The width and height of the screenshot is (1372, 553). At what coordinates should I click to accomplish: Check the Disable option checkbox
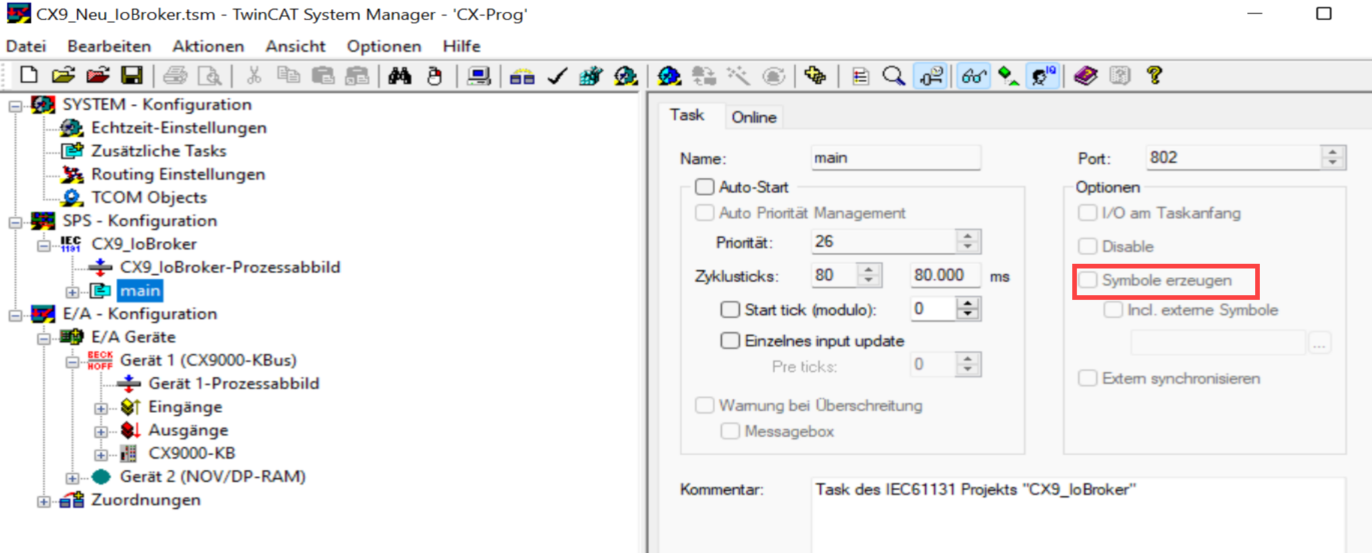point(1088,246)
